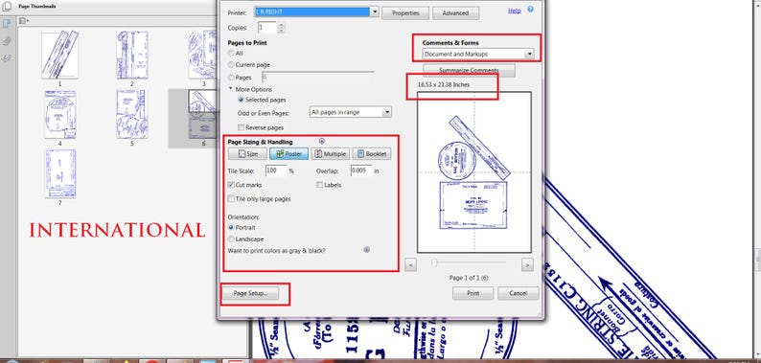Open the Page Thumbnails sidebar icon
761x363 pixels.
tap(7, 24)
